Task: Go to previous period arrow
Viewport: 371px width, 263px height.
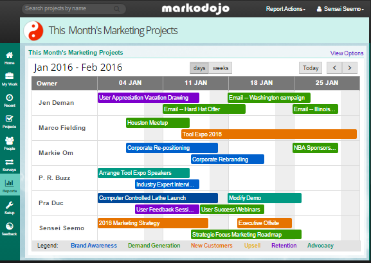Action: tap(334, 68)
